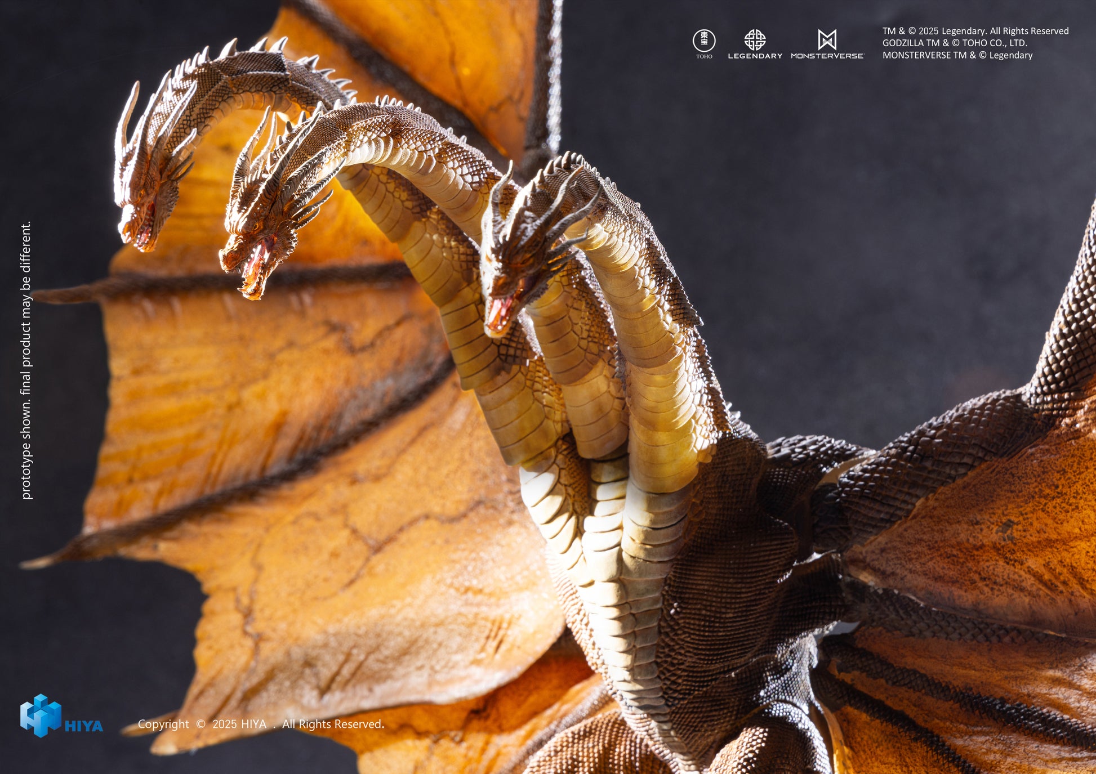Screen dimensions: 1096x774
Task: Click the vertical 'prototype shown' disclaimer text
Action: 26,360
